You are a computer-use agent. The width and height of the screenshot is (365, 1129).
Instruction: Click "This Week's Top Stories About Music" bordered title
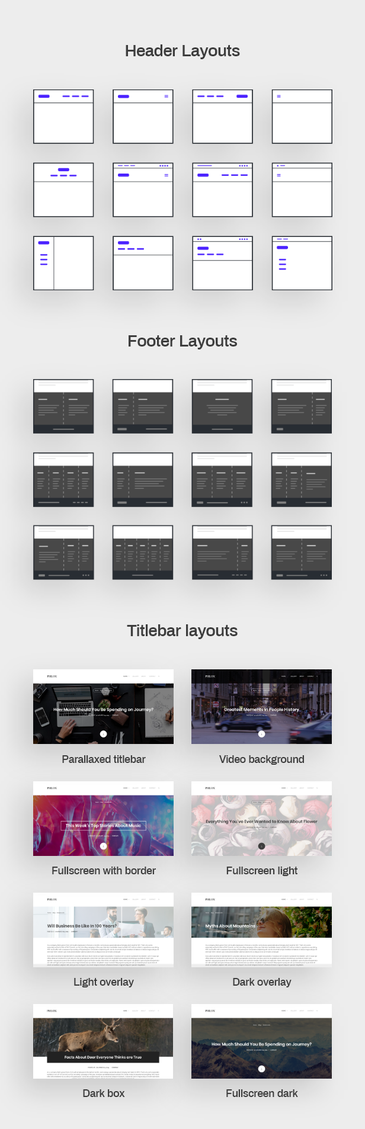coord(103,825)
